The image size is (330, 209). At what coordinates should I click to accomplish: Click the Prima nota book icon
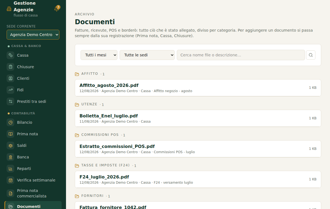pos(10,134)
